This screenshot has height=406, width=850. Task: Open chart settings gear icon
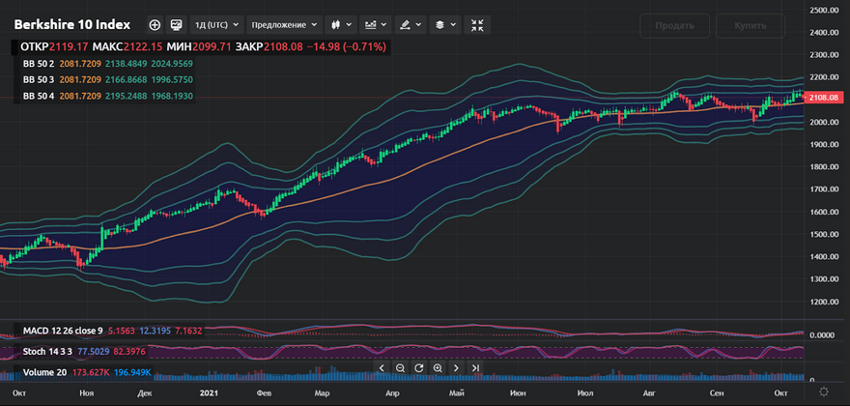(824, 391)
